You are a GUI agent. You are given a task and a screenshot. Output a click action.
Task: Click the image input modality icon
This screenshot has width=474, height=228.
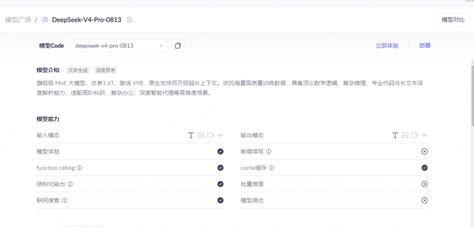tap(201, 135)
